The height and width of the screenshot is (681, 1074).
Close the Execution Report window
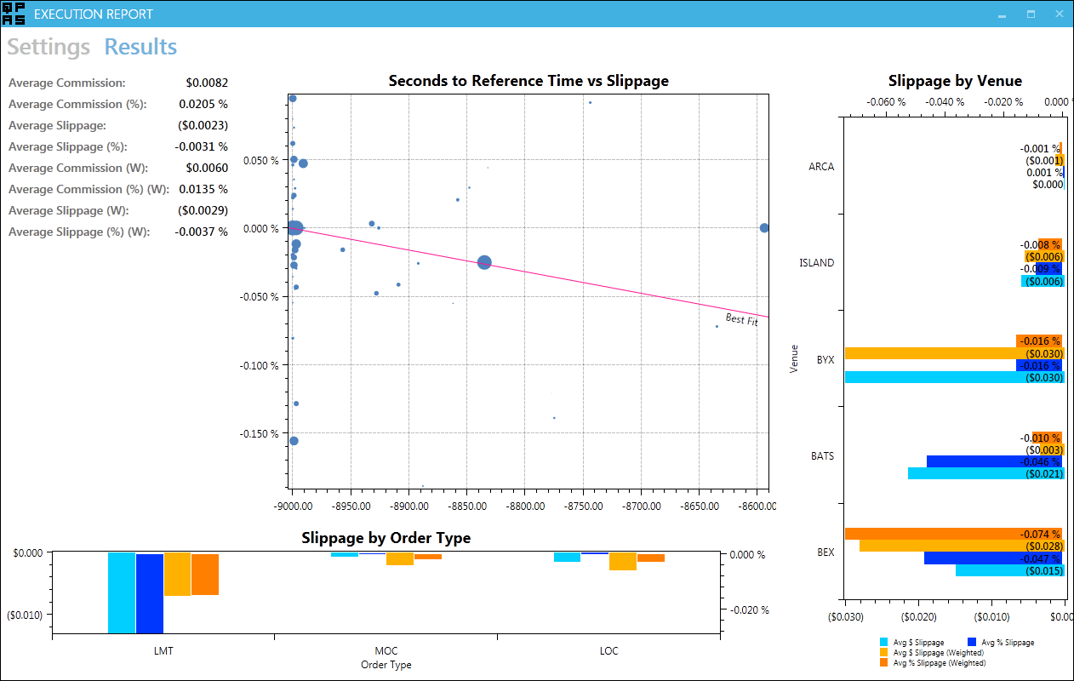pos(1059,14)
